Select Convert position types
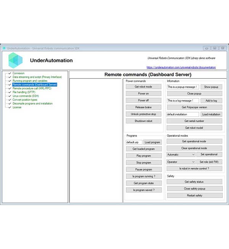The width and height of the screenshot is (229, 249). tap(25, 100)
